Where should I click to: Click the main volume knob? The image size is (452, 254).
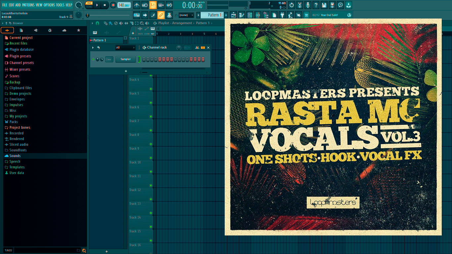click(x=79, y=5)
